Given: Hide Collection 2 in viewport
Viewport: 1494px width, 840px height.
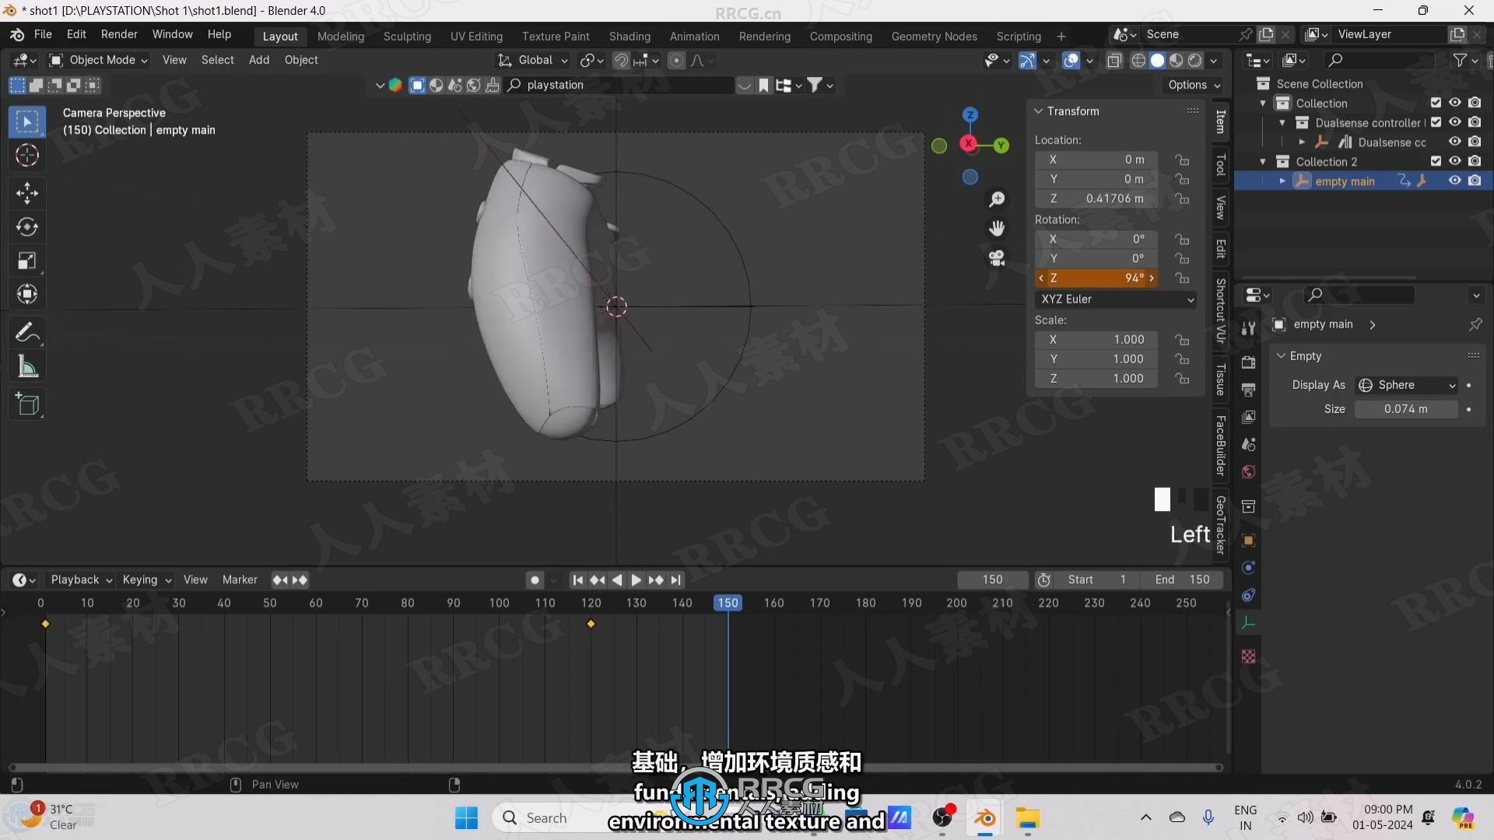Looking at the screenshot, I should (x=1455, y=161).
